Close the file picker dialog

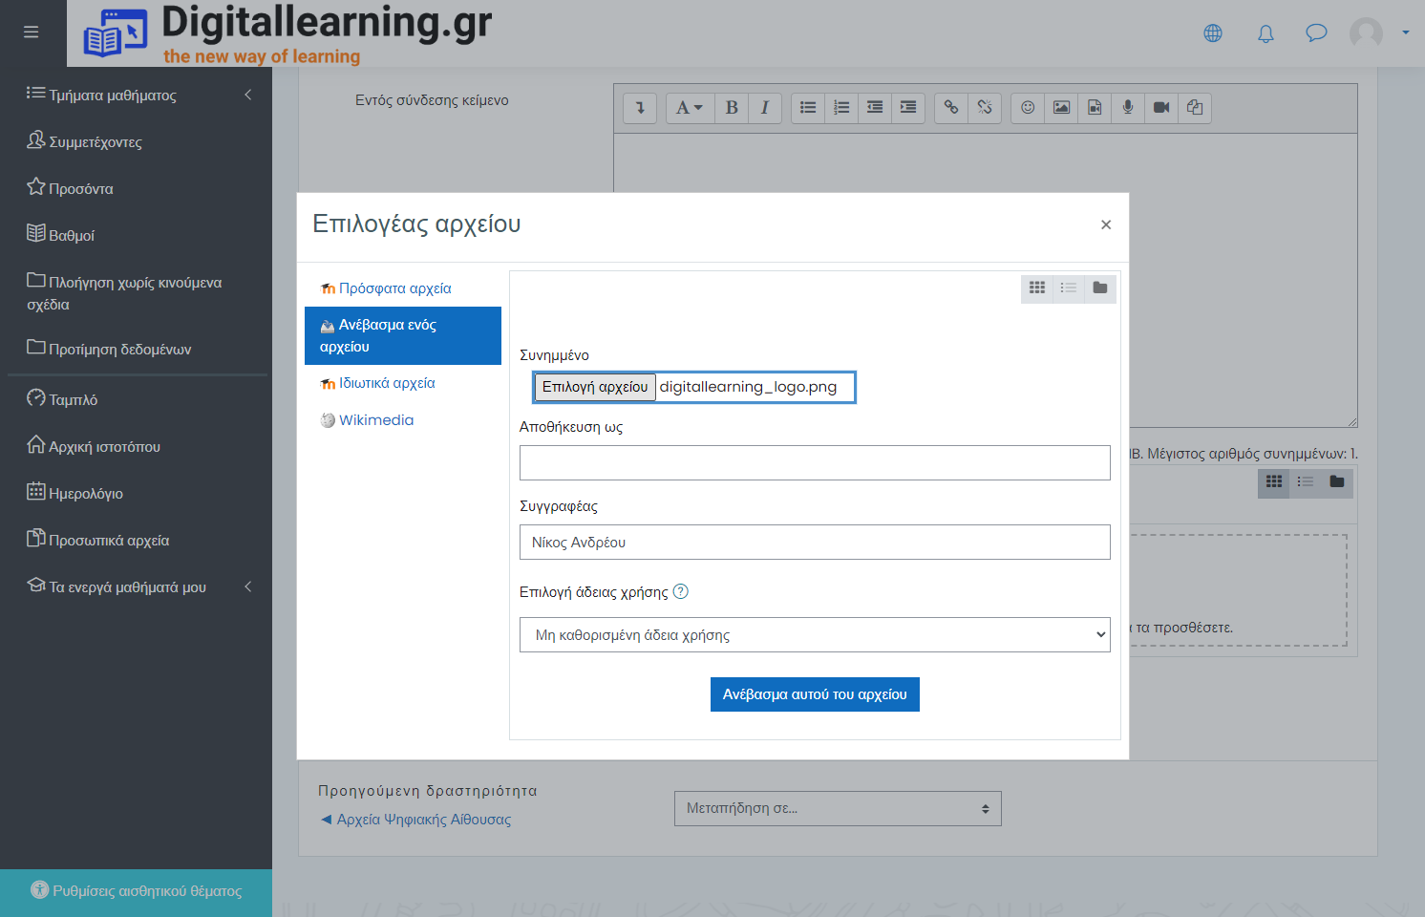click(x=1106, y=224)
